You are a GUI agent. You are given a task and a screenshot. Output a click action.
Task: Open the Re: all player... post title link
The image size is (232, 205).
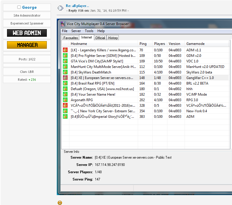tap(78, 6)
